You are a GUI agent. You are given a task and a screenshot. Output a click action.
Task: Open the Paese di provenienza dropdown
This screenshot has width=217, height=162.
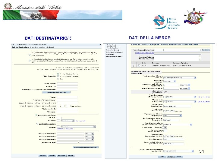[181, 97]
